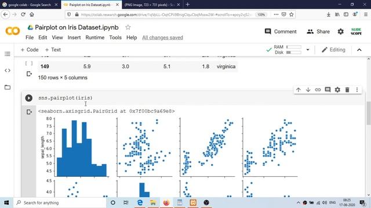Open cell settings gear icon
Viewport: 371px width, 208px height.
337,90
